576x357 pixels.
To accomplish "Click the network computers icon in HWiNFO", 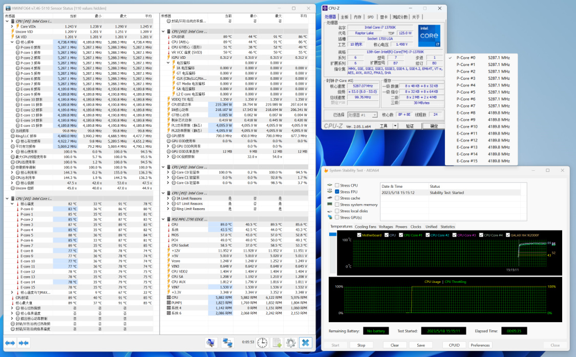I will (227, 343).
